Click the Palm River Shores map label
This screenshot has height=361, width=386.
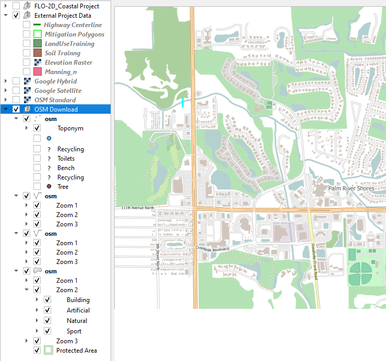click(351, 188)
